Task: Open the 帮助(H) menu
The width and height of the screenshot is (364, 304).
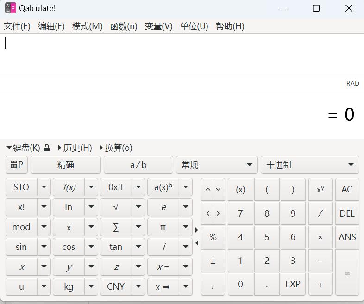Action: (230, 26)
